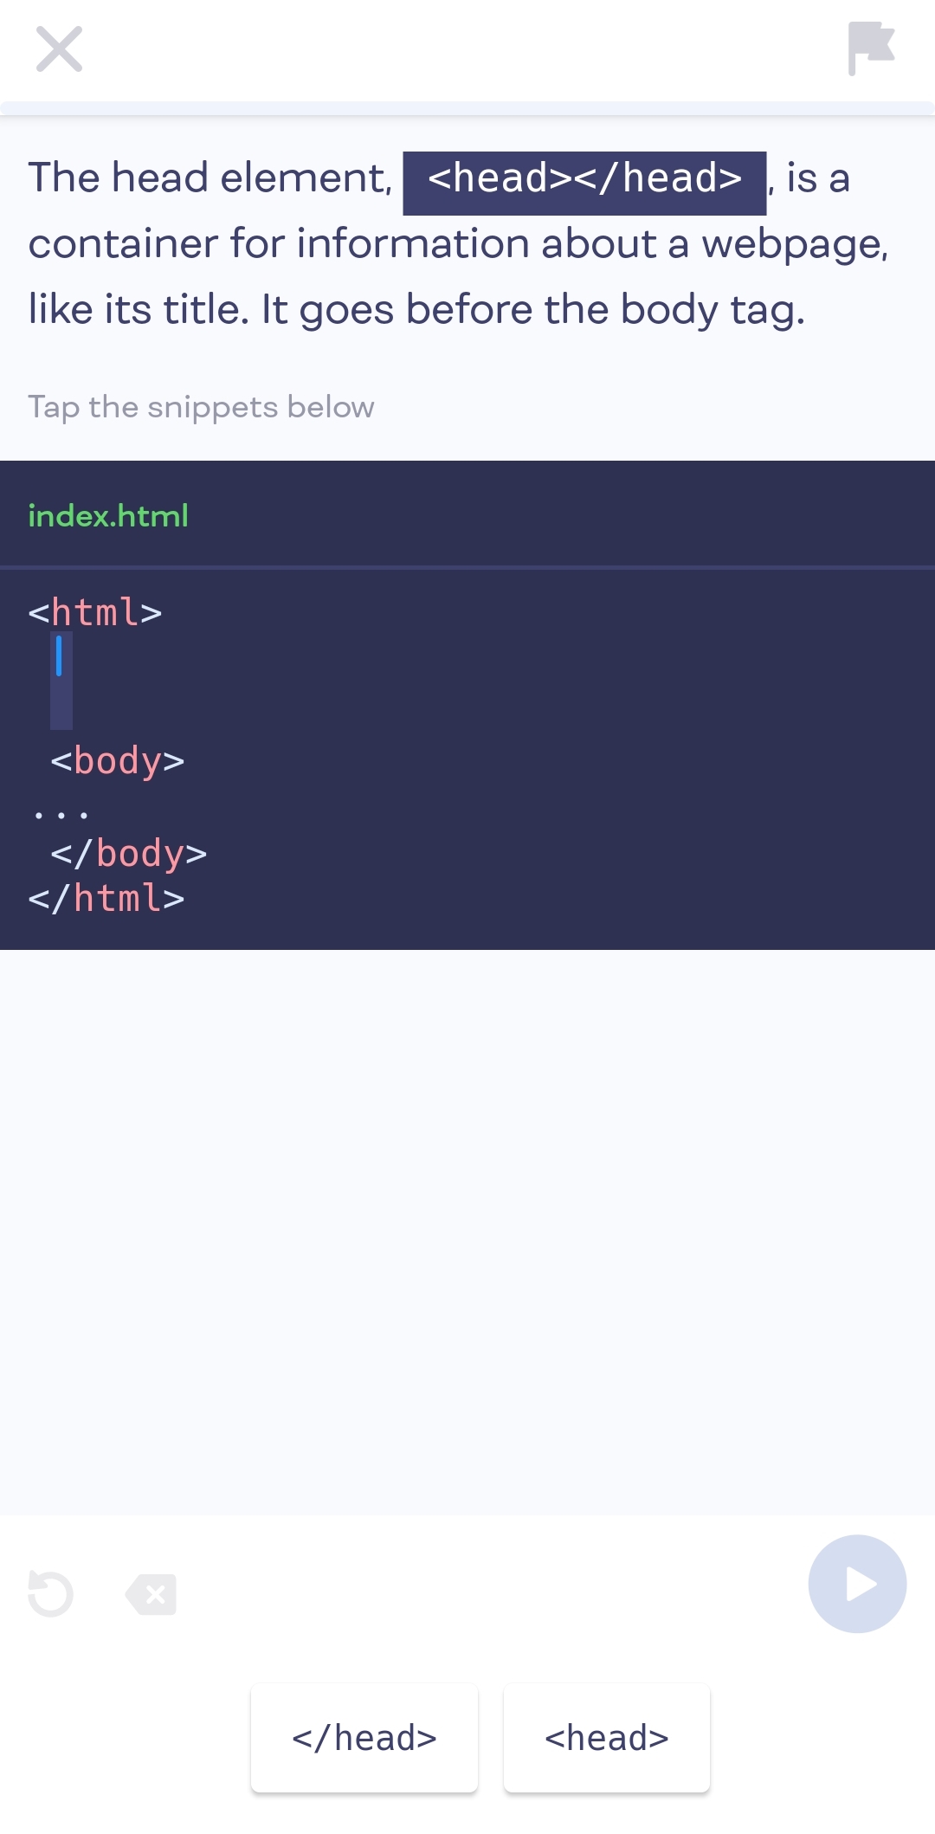Viewport: 935px width, 1834px height.
Task: Insert the <head> snippet
Action: click(607, 1738)
